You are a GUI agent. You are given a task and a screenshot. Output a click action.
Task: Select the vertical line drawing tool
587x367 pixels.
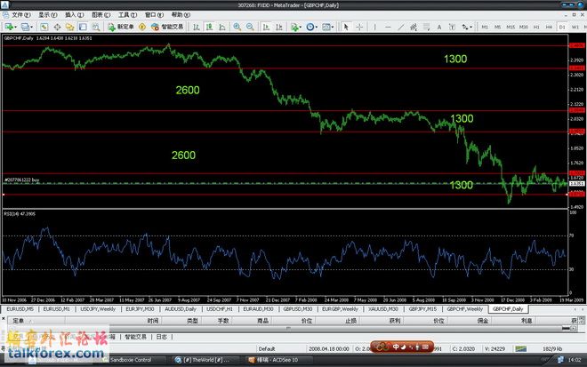click(x=375, y=28)
